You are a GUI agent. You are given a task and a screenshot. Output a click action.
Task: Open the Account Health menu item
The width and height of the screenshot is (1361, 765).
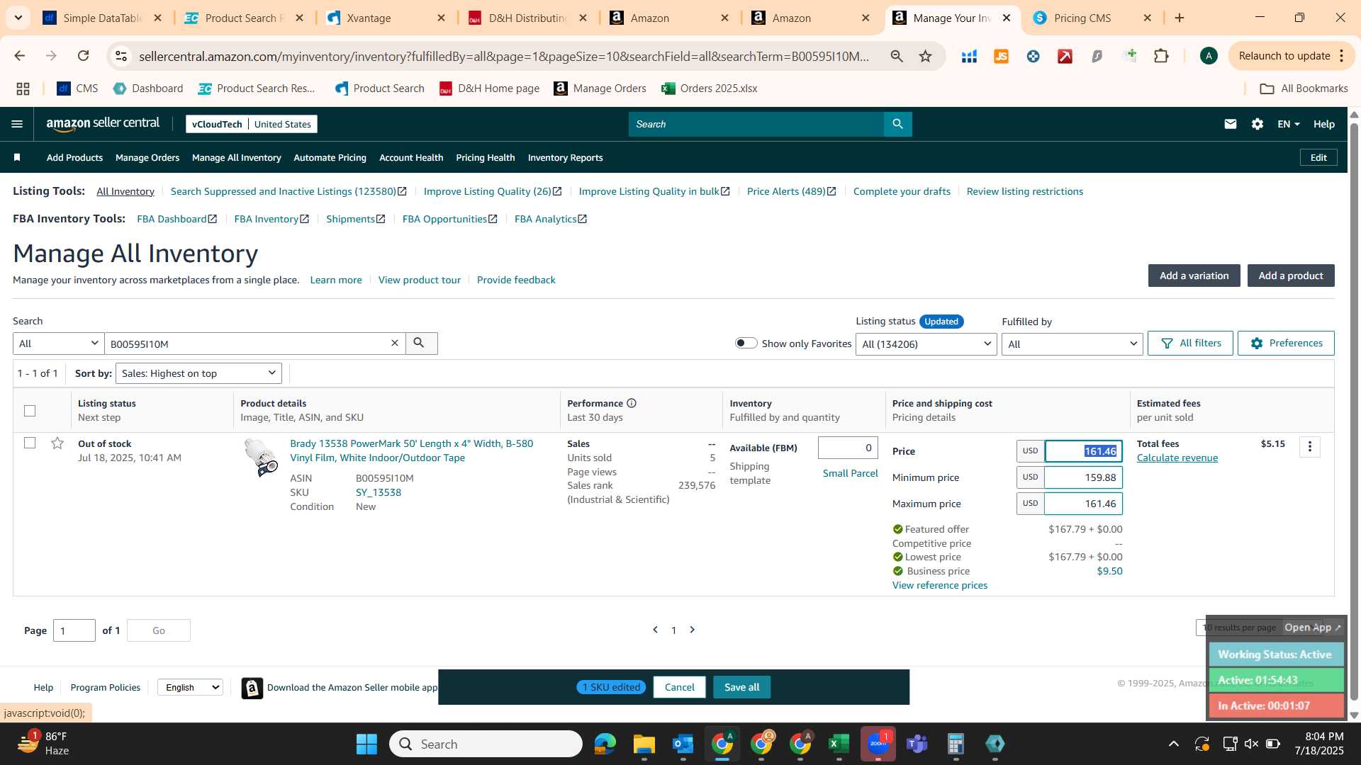411,157
